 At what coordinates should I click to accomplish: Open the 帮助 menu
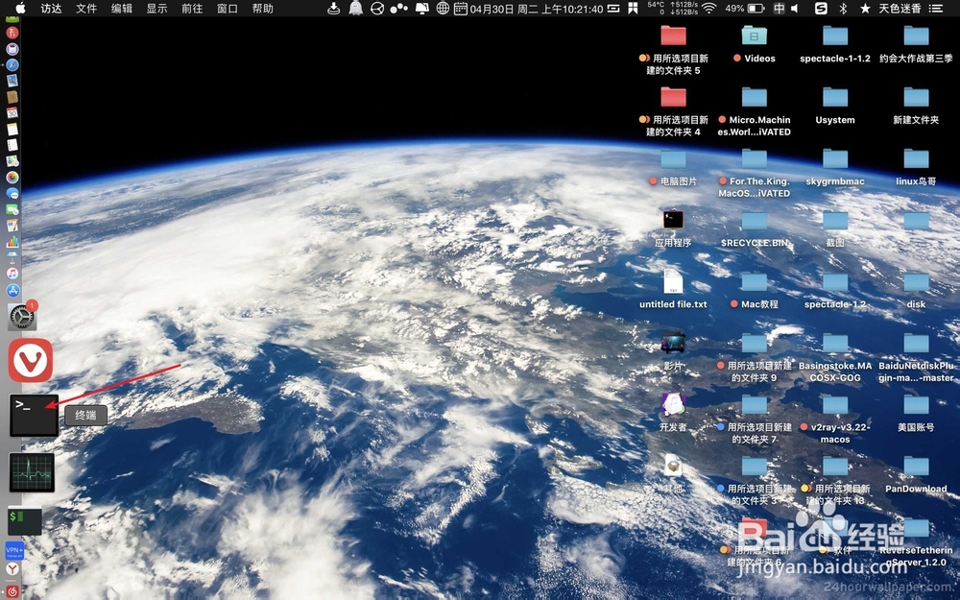coord(263,9)
